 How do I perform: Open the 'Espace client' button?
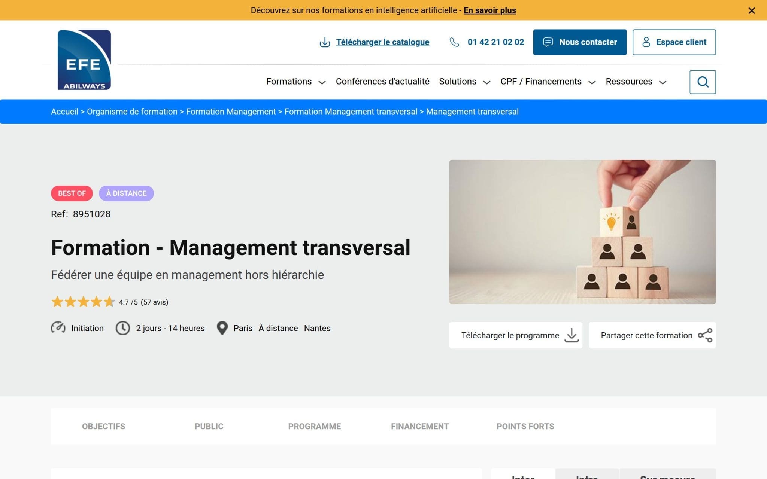[674, 42]
